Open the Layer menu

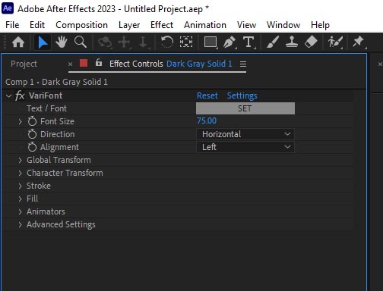click(x=129, y=25)
